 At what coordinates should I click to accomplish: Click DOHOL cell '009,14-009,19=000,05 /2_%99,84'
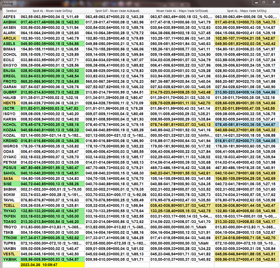point(117,54)
